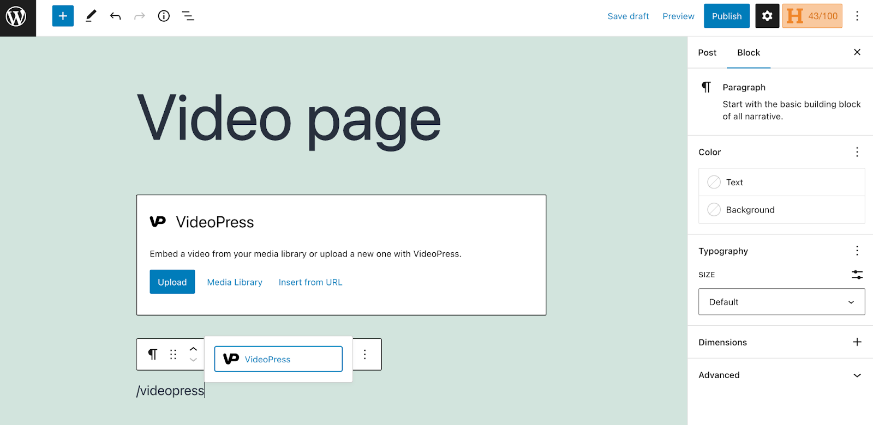
Task: Click the VideoPress embed description text
Action: coord(306,254)
